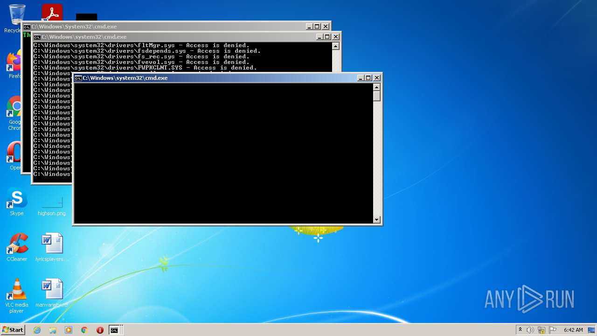
Task: Click the fvevol.sys Access is denied line
Action: [x=141, y=62]
